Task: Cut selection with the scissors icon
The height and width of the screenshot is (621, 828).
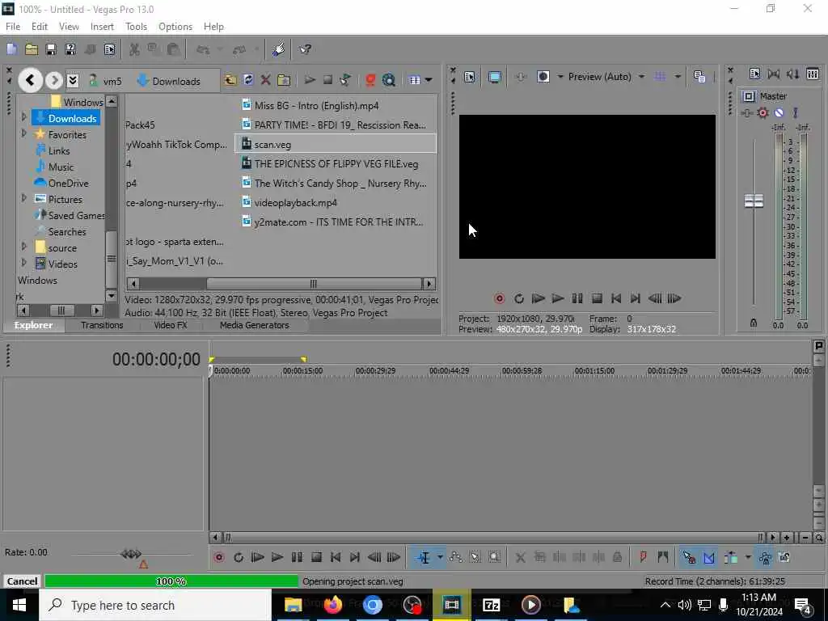Action: tap(135, 49)
